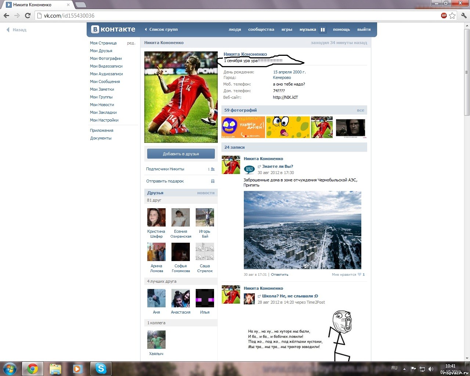Open the large profile photo of the footballer
The image size is (470, 376).
[181, 97]
